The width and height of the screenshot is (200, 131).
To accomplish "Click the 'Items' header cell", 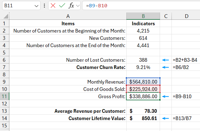I will (68, 23).
